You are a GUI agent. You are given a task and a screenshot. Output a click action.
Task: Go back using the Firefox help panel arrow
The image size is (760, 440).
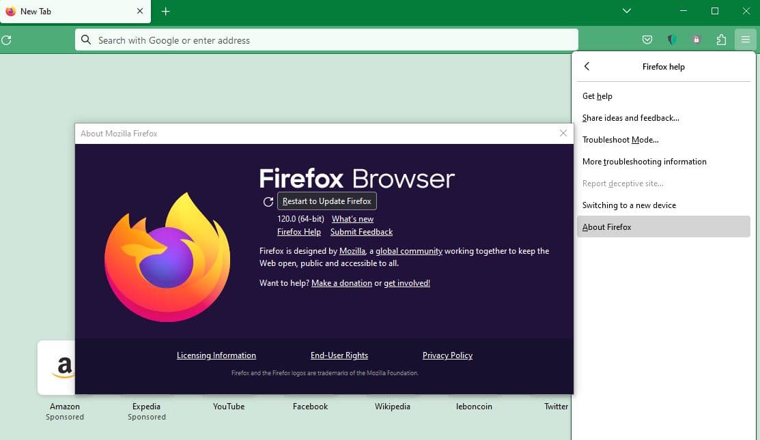[x=587, y=66]
